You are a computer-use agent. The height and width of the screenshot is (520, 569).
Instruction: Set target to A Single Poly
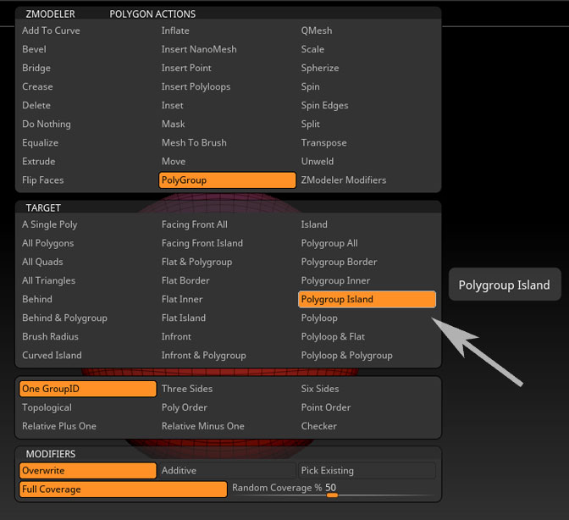point(49,224)
